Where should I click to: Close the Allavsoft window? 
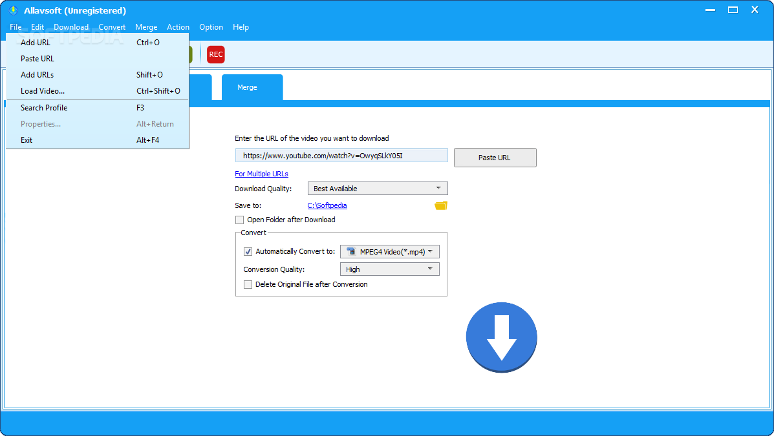pyautogui.click(x=755, y=10)
